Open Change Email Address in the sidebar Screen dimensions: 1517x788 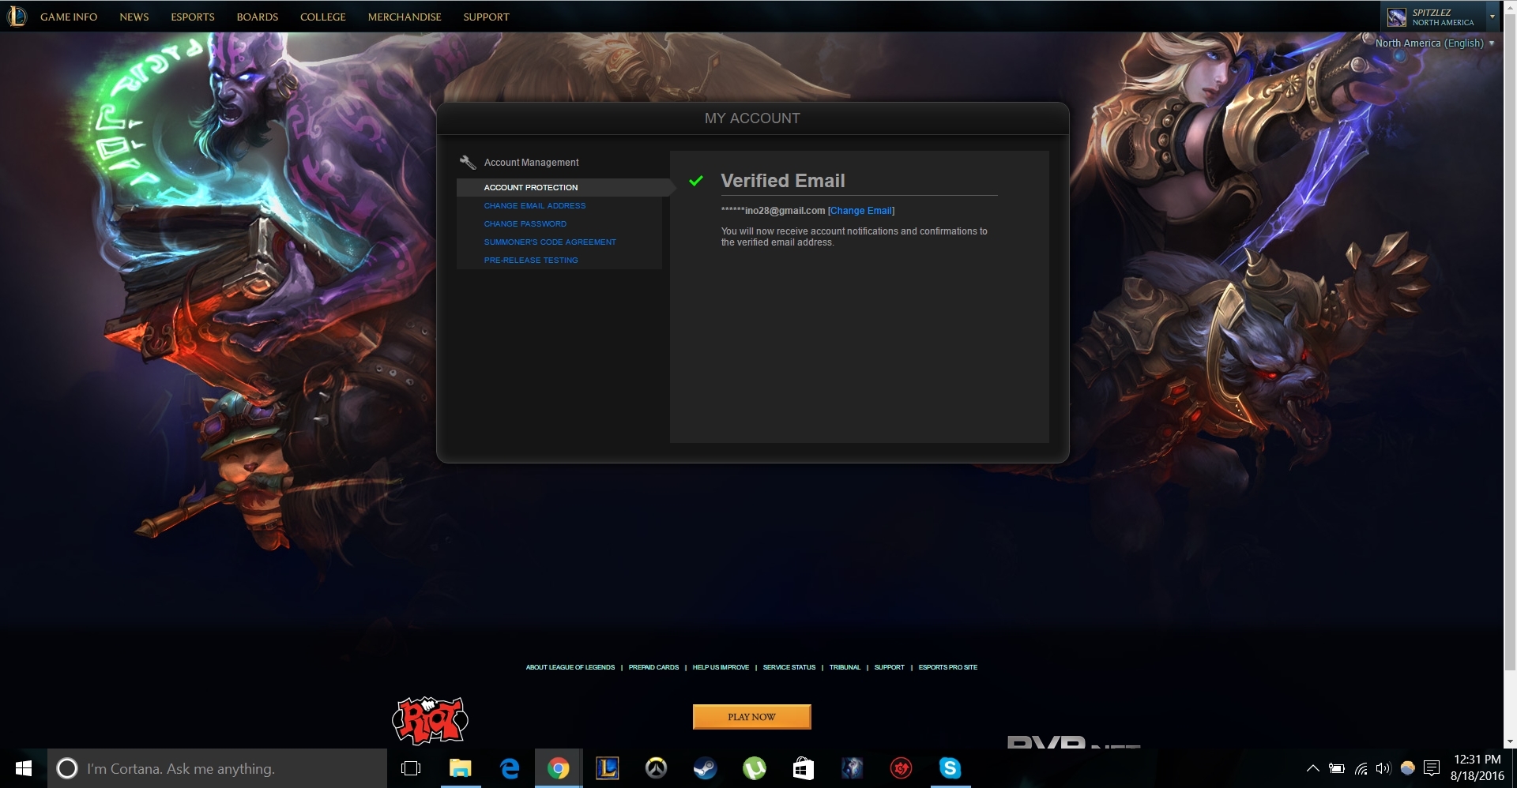tap(535, 205)
